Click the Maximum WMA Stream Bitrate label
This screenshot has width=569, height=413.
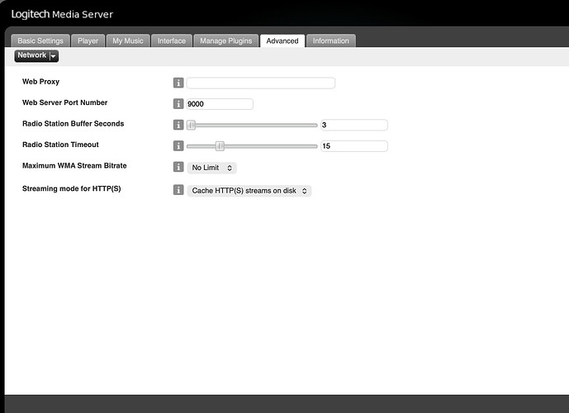(74, 166)
